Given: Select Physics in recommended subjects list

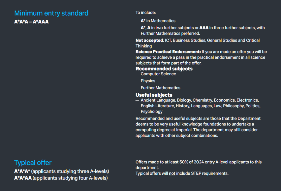Looking at the screenshot, I should tap(148, 81).
